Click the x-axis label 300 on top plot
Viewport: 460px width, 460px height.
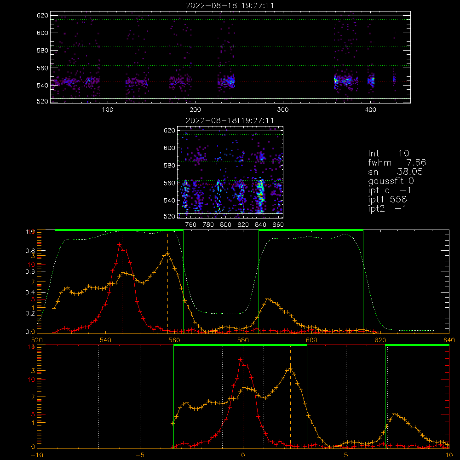[x=283, y=110]
